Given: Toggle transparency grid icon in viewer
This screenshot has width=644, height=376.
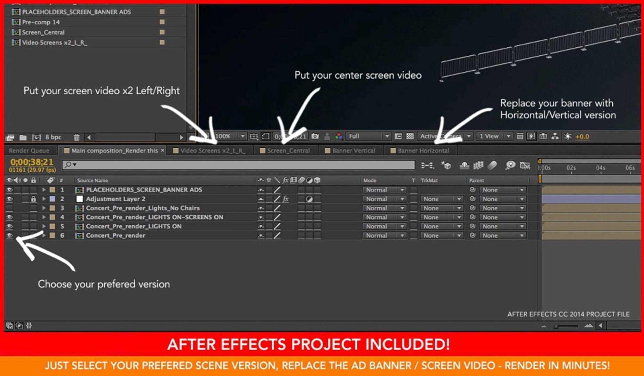Looking at the screenshot, I should pyautogui.click(x=410, y=136).
